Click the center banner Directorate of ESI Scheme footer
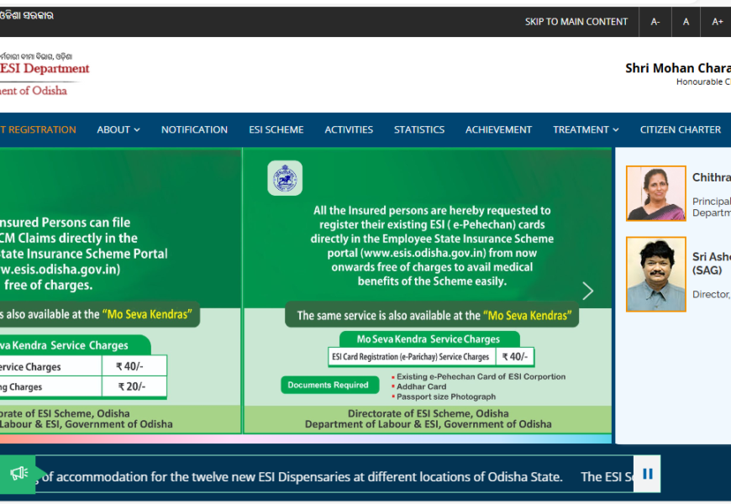 428,413
